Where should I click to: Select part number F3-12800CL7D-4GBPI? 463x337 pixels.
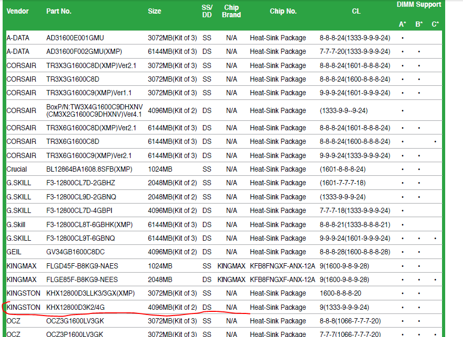coord(79,210)
